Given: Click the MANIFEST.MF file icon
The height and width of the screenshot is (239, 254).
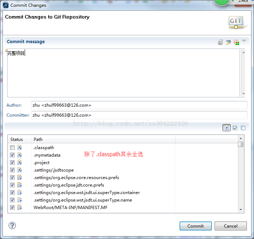Looking at the screenshot, I should tap(20, 207).
